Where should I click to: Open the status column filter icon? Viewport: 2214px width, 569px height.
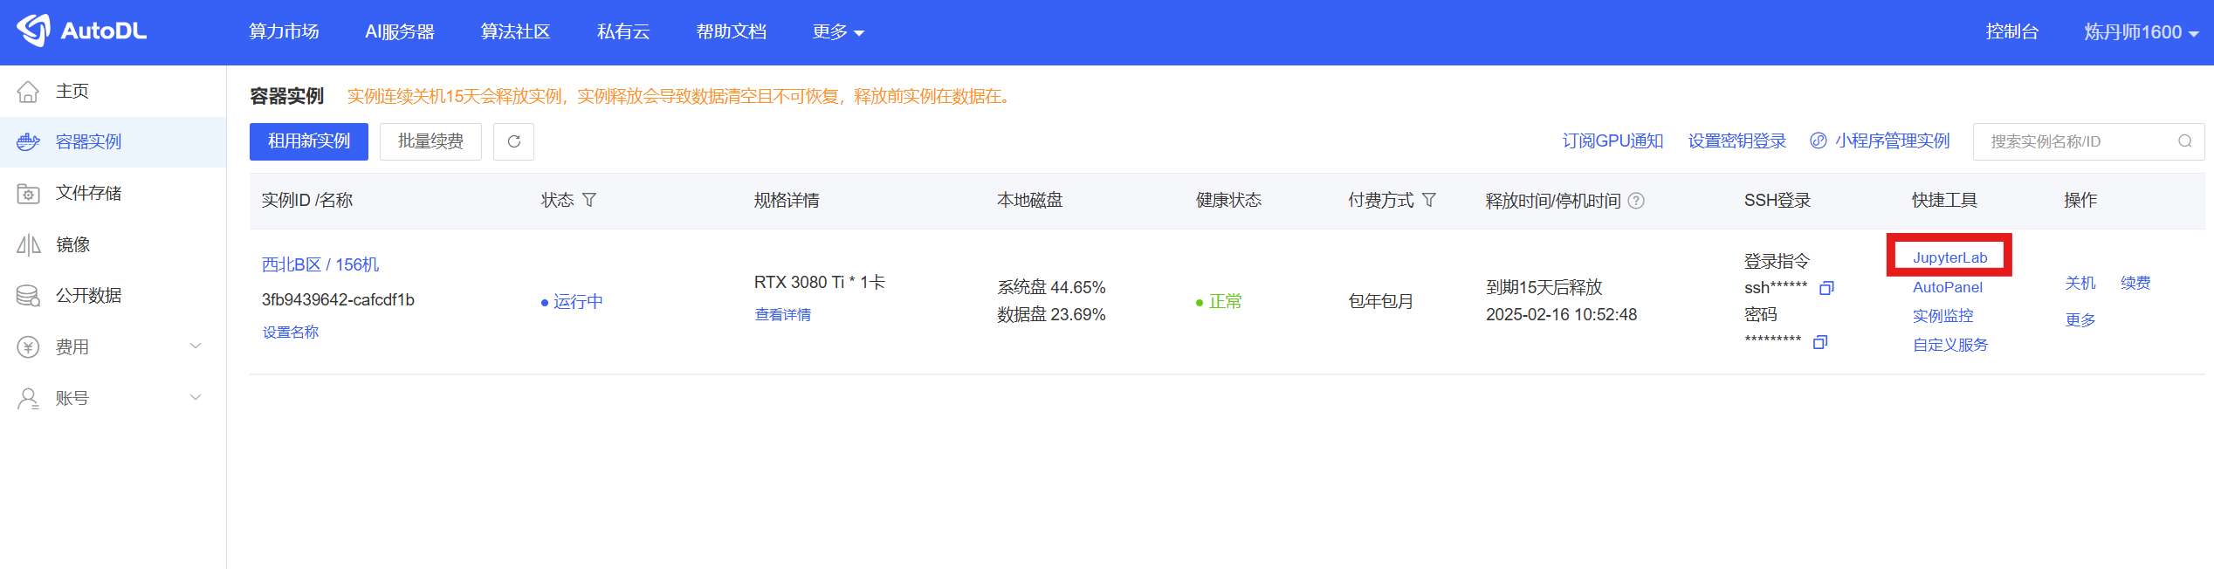point(589,201)
